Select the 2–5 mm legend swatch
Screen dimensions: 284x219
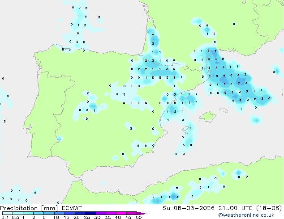click(x=39, y=213)
